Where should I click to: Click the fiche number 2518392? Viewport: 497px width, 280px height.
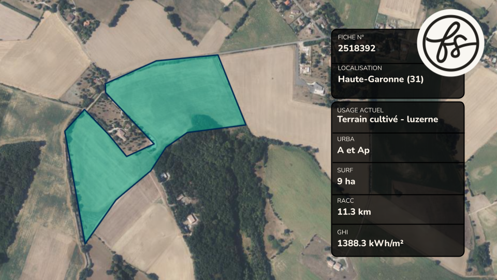[x=357, y=48]
